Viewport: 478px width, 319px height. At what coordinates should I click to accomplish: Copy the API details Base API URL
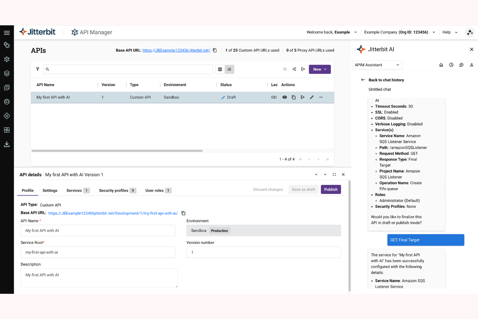[x=183, y=213]
